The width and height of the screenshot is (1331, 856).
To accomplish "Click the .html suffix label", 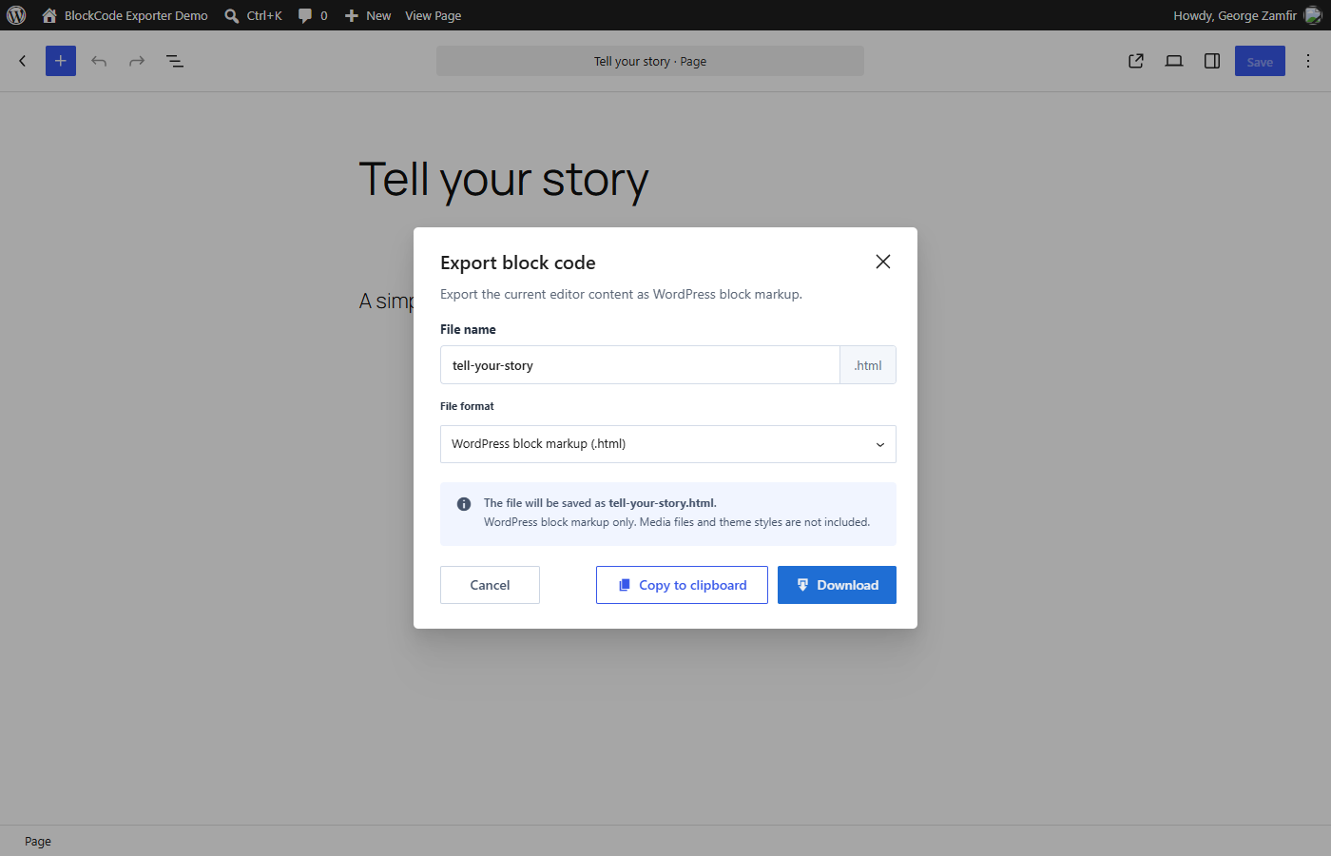I will coord(868,365).
